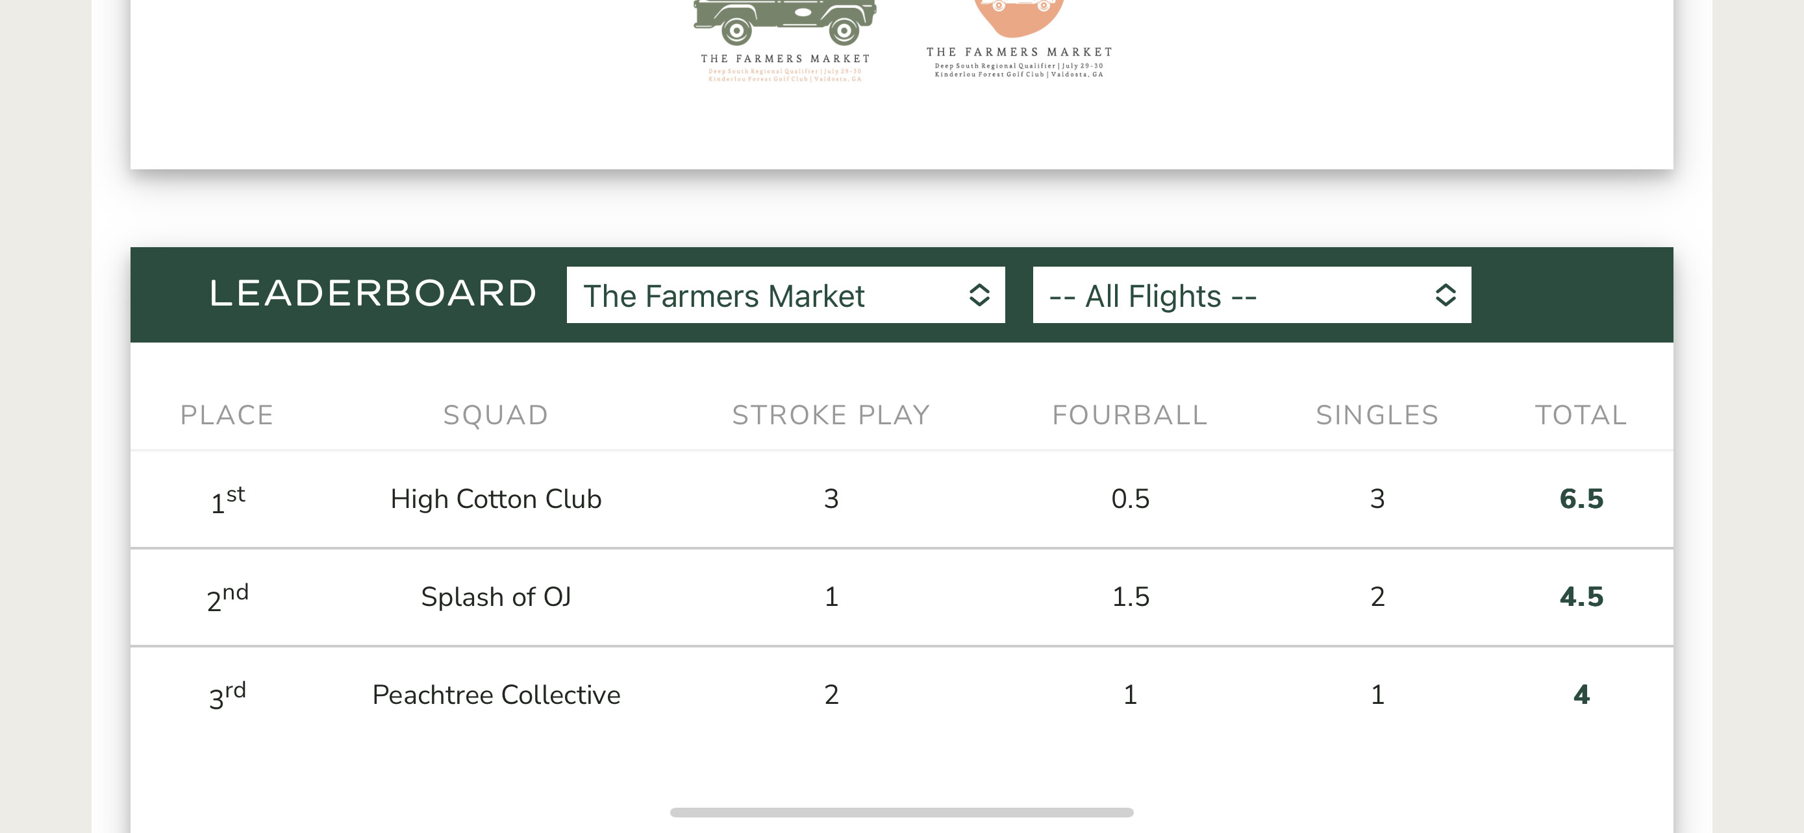Click the TOTAL column header
The width and height of the screenshot is (1804, 833).
(1581, 415)
